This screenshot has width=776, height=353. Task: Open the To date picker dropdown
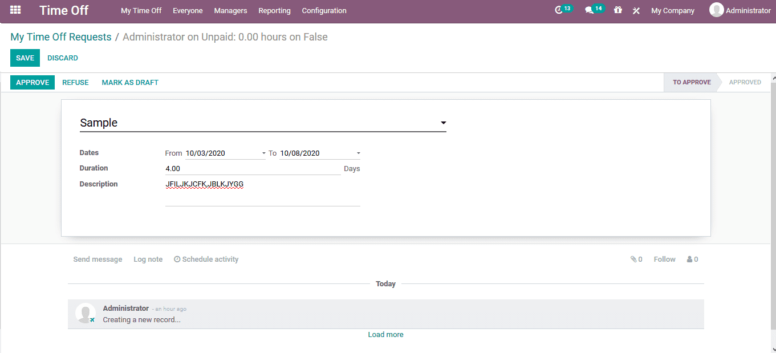pos(359,153)
